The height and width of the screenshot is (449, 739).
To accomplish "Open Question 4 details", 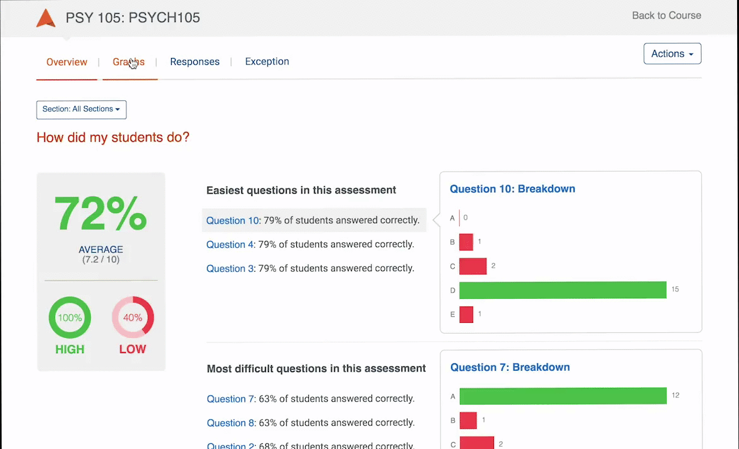I will 228,244.
